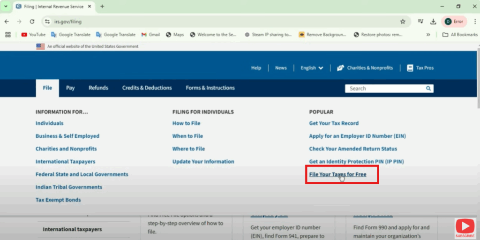Screen dimensions: 480x240
Task: Open Indian Tribal Governments link
Action: (x=69, y=187)
